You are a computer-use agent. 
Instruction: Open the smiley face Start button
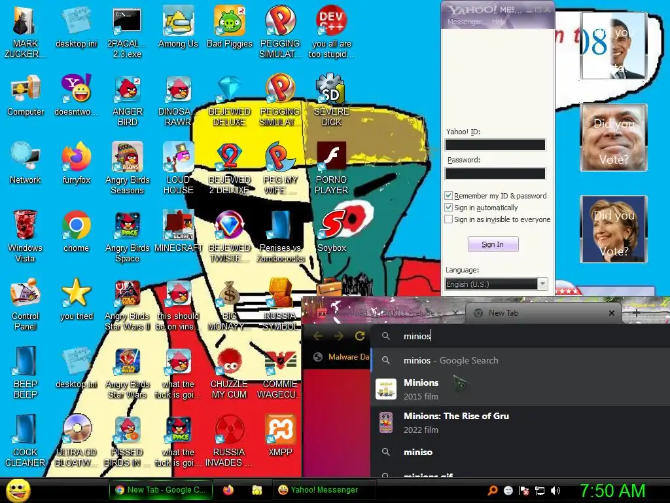click(x=18, y=491)
